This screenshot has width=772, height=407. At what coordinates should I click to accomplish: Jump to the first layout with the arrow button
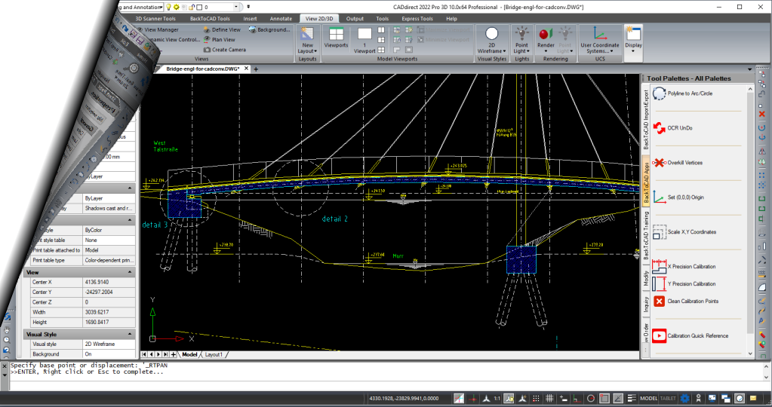[x=144, y=354]
